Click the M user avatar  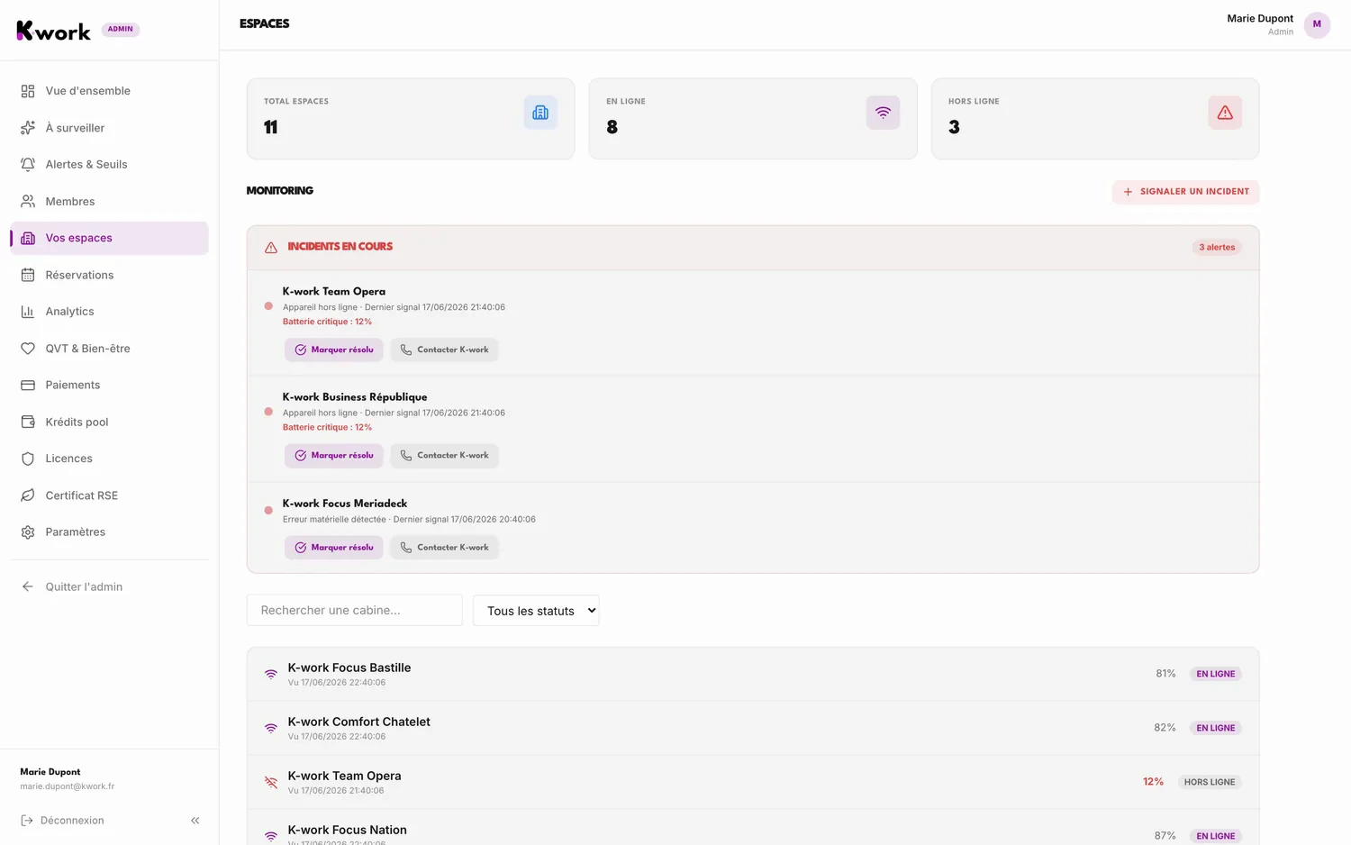point(1317,24)
